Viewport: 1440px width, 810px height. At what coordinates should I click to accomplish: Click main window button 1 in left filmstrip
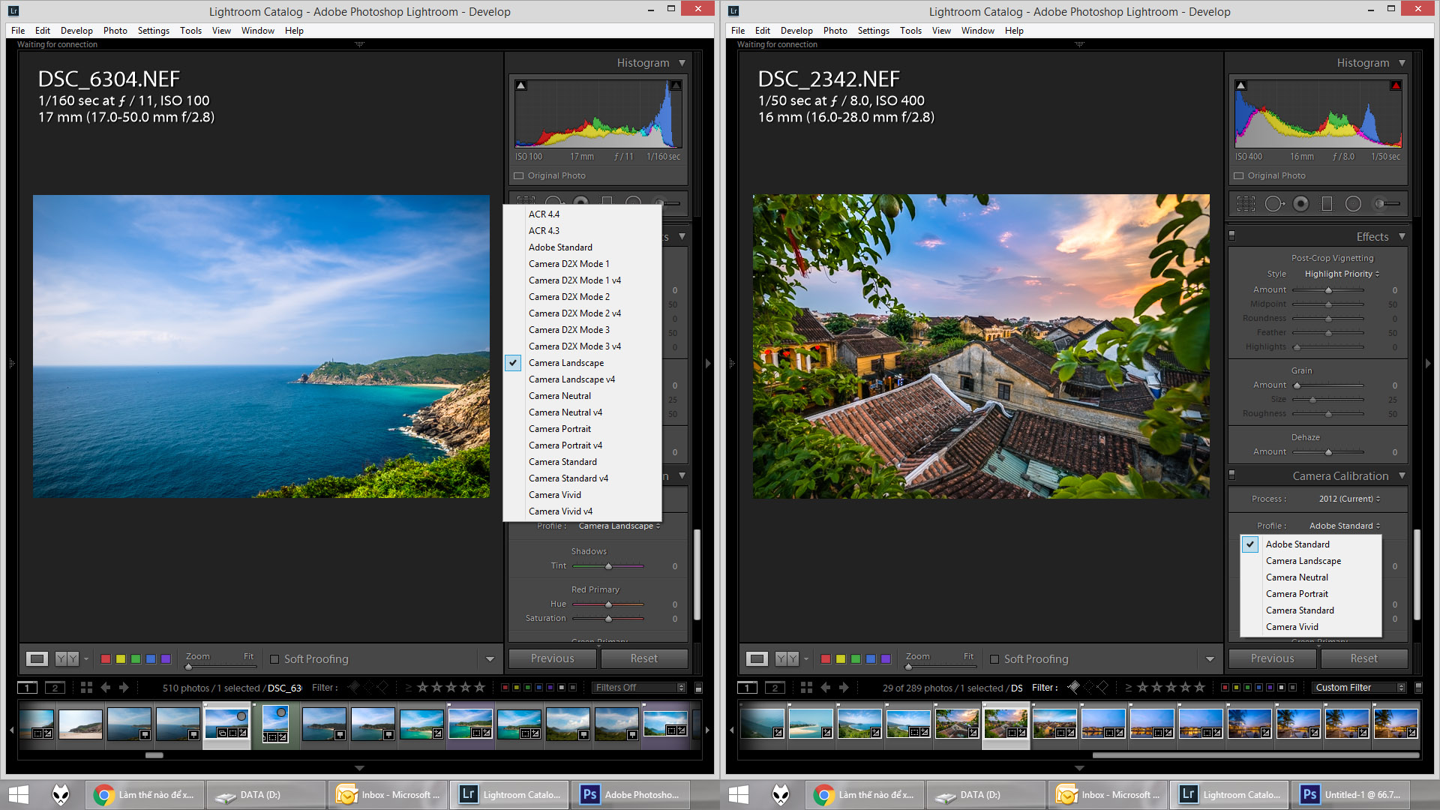pyautogui.click(x=27, y=687)
